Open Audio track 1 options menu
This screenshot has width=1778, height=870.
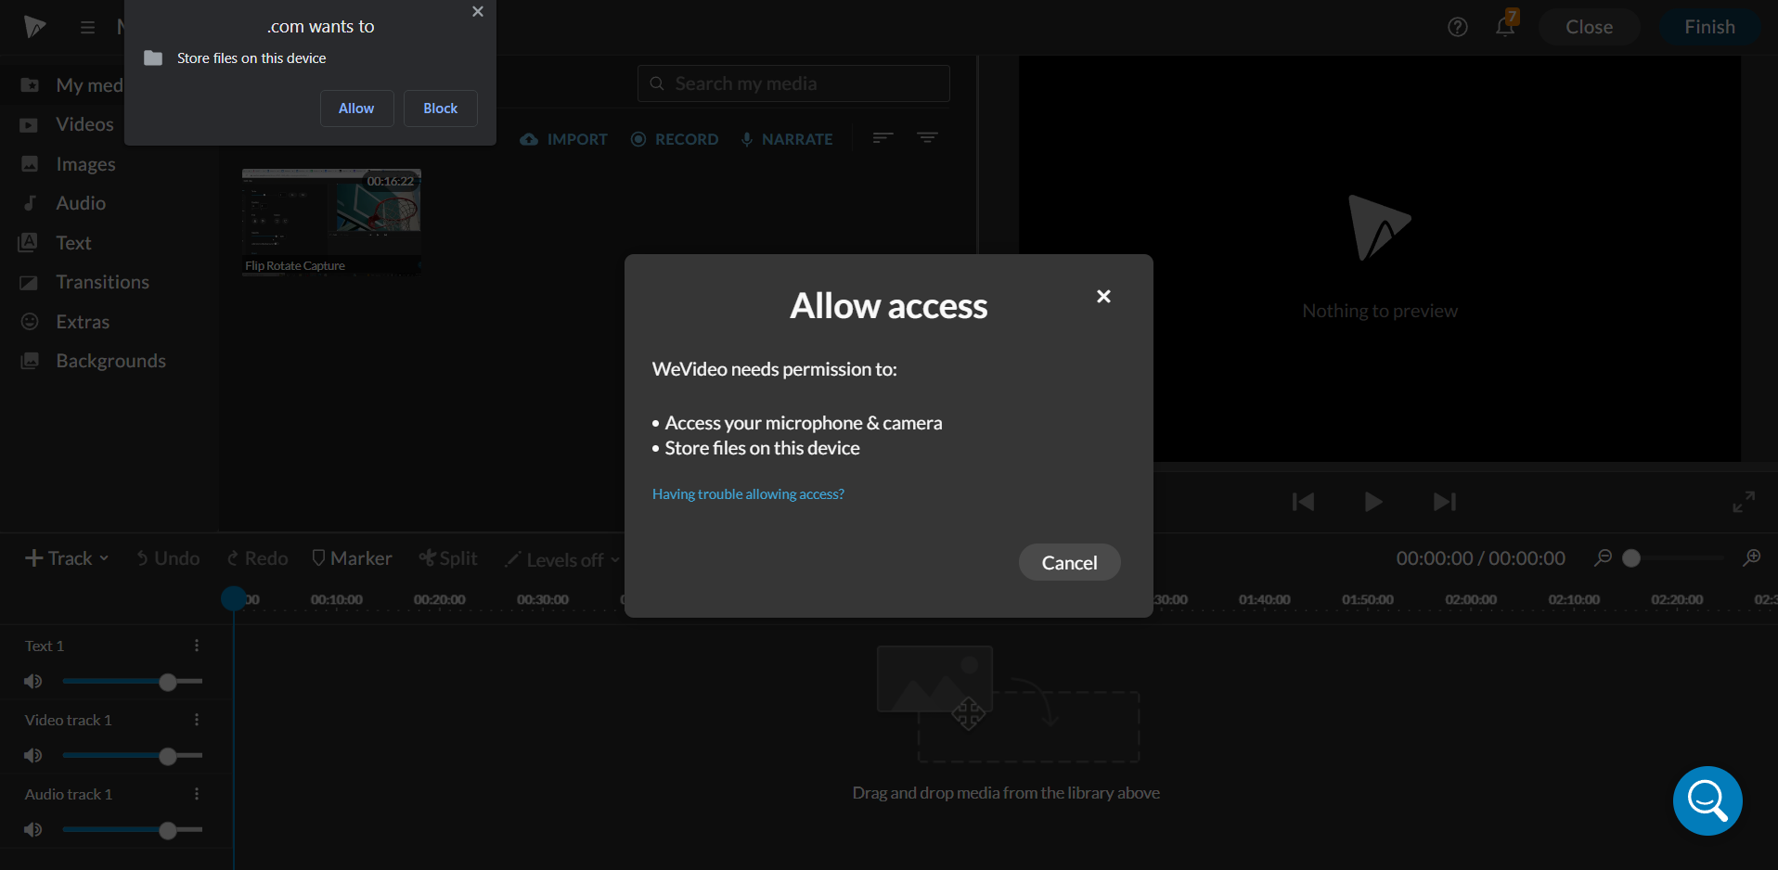coord(197,794)
